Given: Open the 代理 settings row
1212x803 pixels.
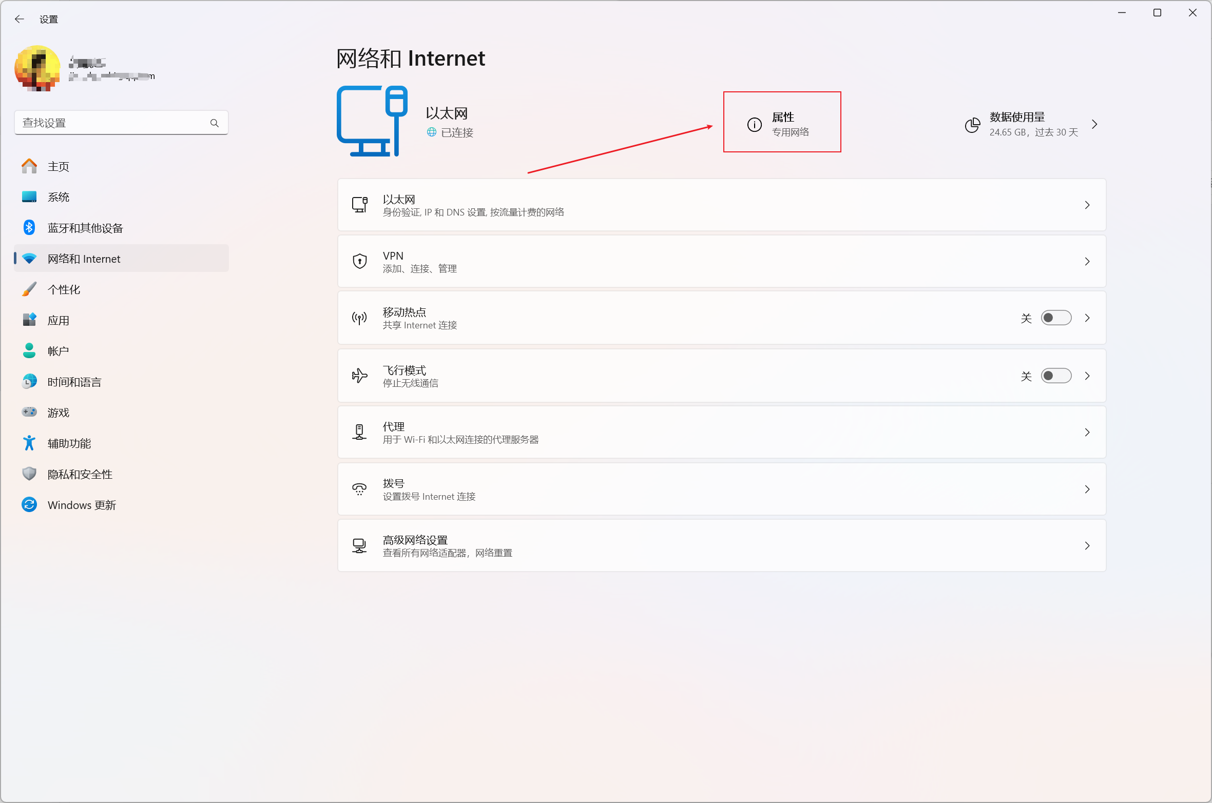Looking at the screenshot, I should pos(722,432).
